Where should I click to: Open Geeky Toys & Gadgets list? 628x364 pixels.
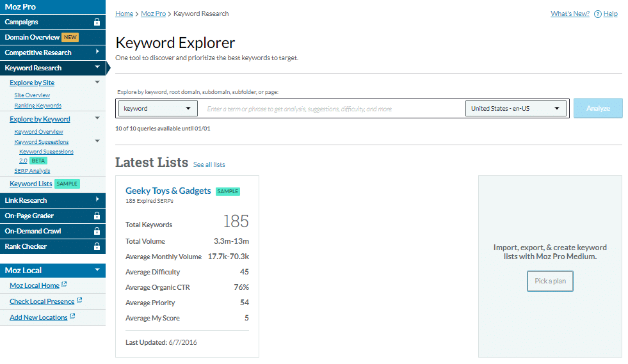[168, 191]
